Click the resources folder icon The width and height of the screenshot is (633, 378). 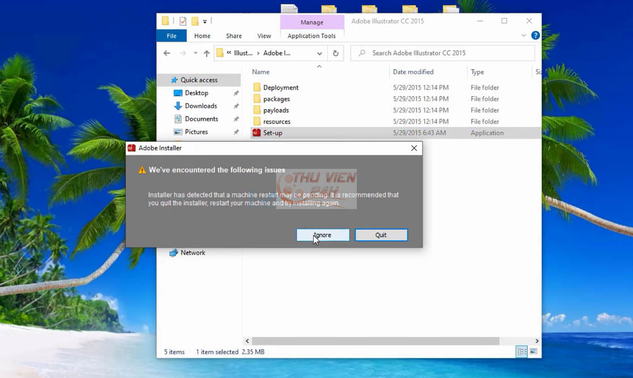click(257, 121)
